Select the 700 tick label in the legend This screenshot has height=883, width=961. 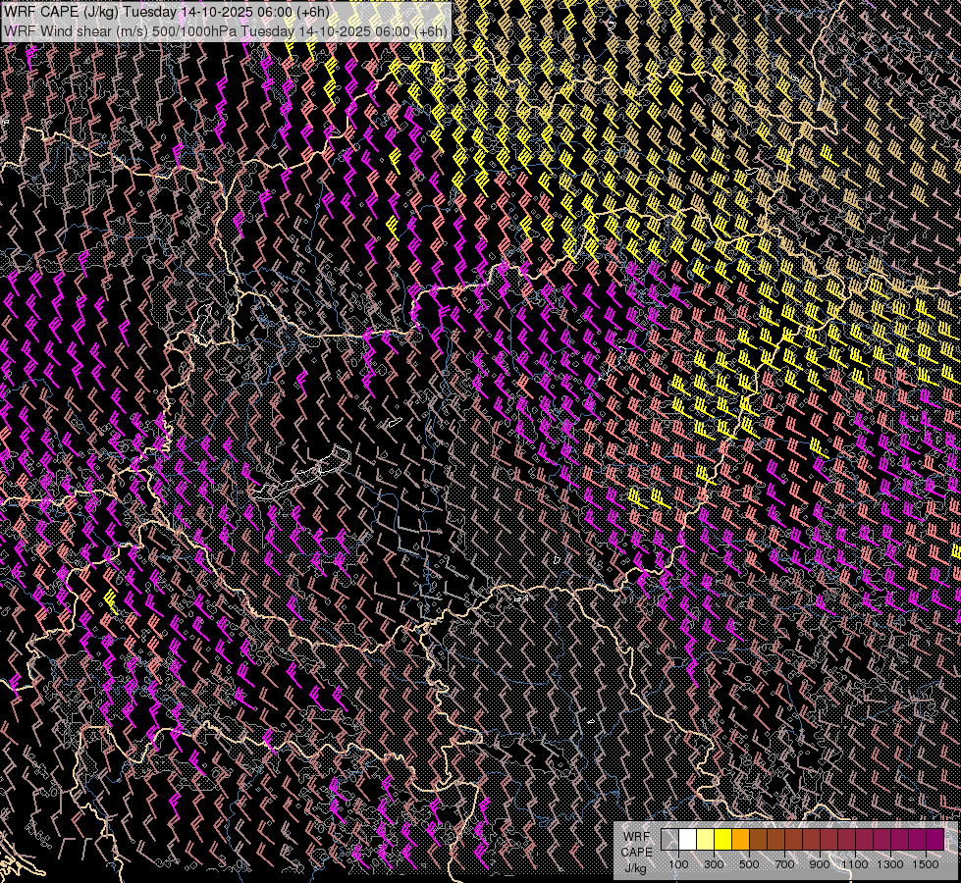pos(784,864)
